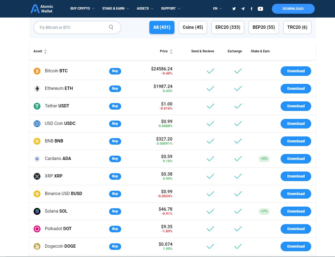Sort the table by Asset column
The image size is (335, 257).
[x=45, y=51]
